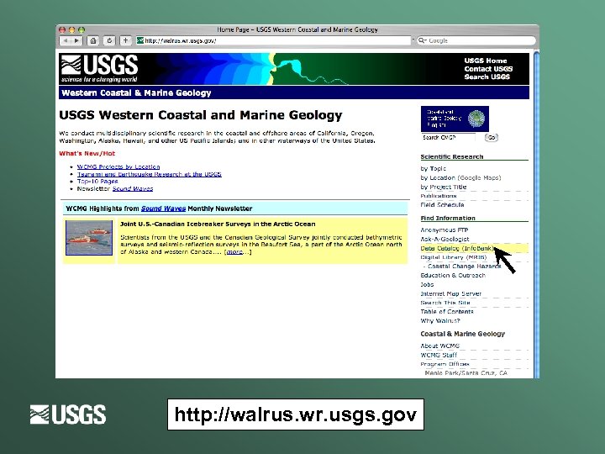The image size is (605, 454).
Task: Open Coastal Change Hazards link
Action: tap(464, 267)
